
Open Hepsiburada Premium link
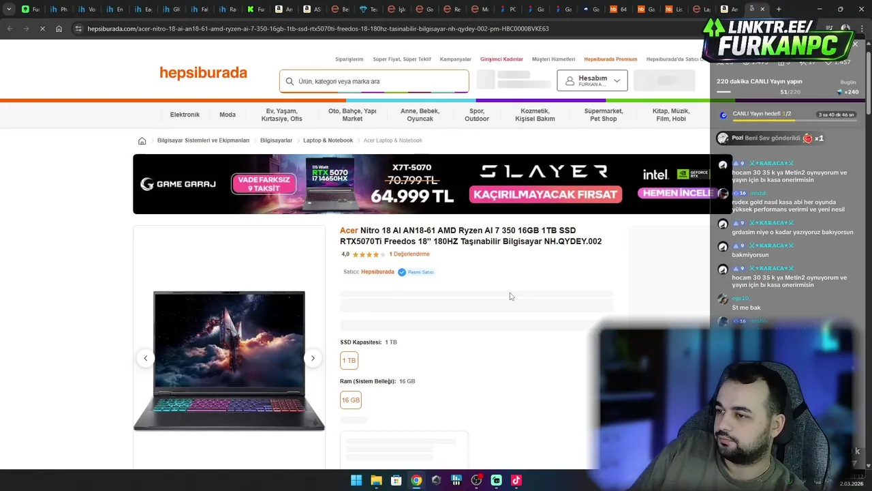tap(610, 59)
